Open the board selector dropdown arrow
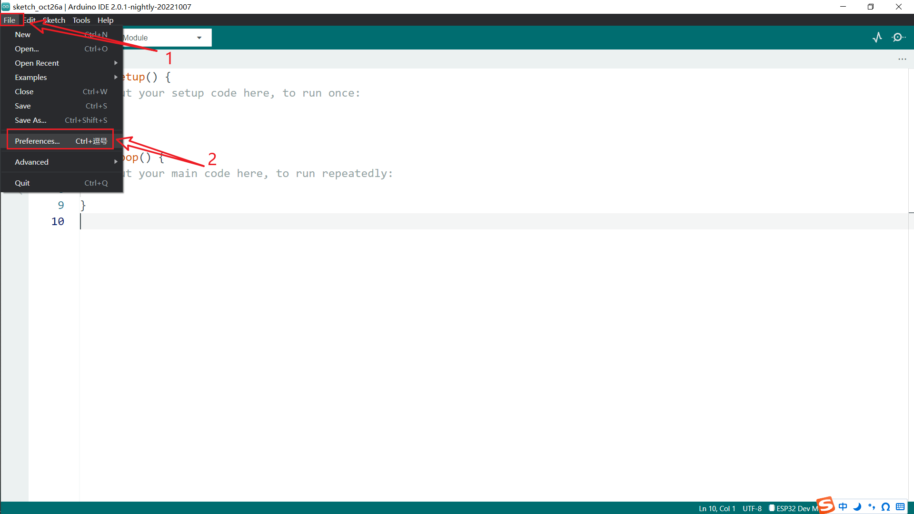914x514 pixels. [x=199, y=38]
